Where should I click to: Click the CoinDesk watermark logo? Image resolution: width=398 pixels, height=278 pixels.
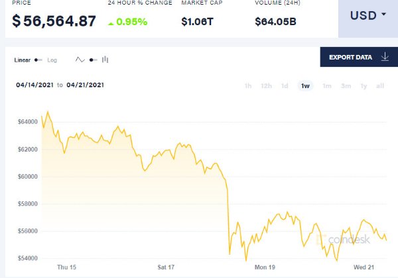[344, 240]
